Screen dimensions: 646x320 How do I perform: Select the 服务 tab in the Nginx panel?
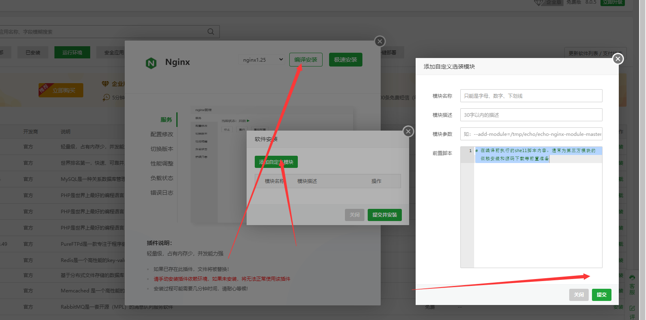point(166,120)
